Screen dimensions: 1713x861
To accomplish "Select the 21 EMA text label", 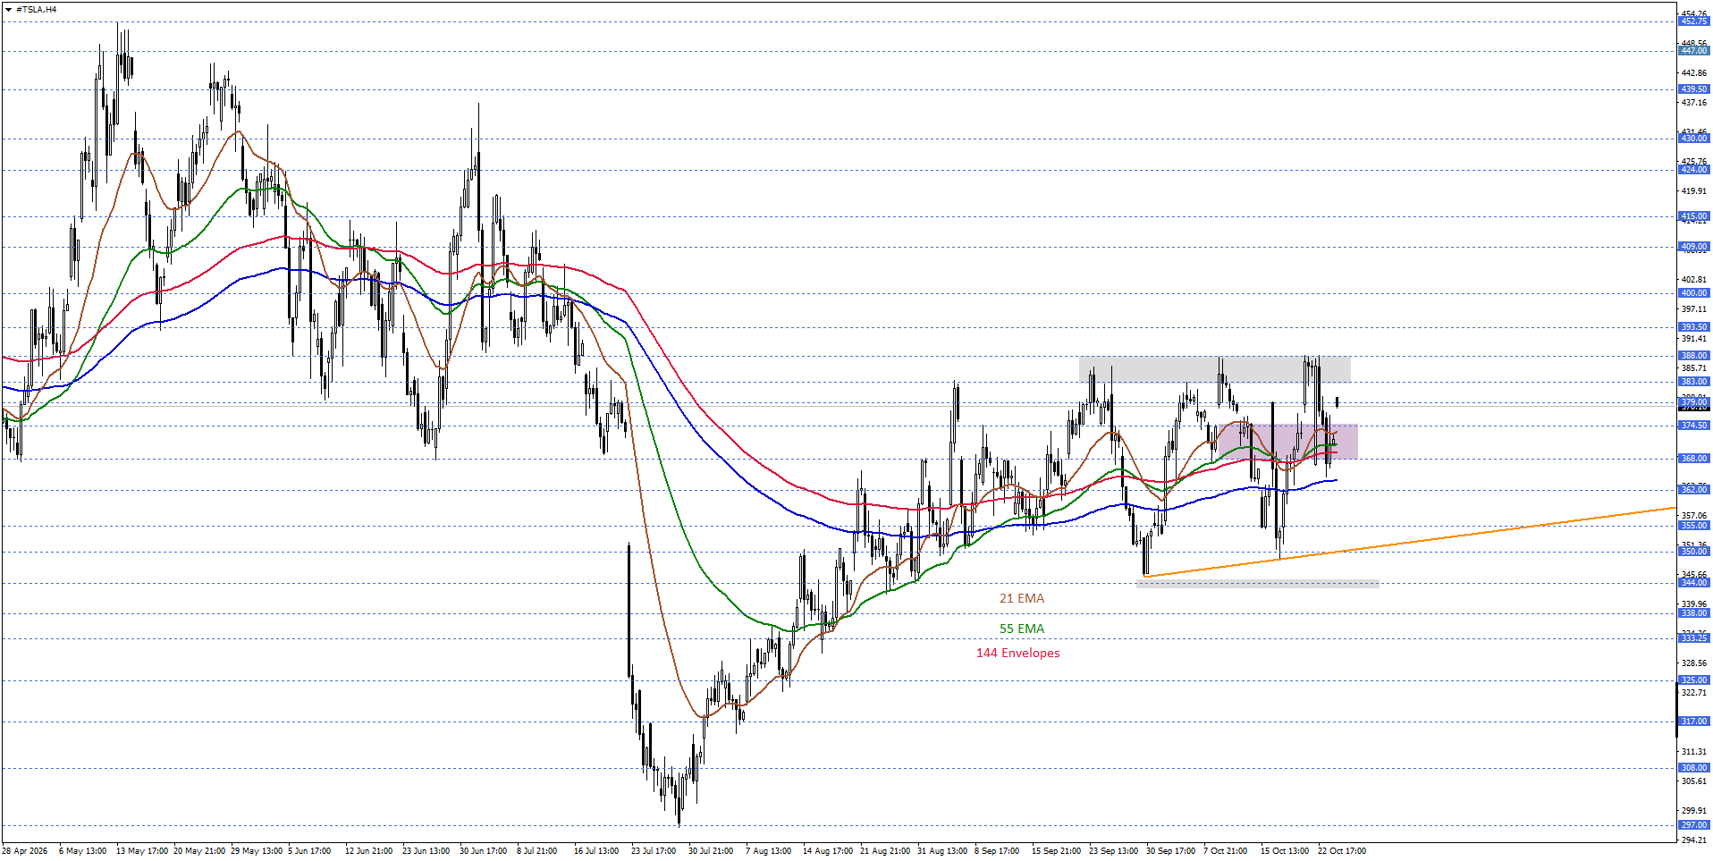I will [1022, 599].
